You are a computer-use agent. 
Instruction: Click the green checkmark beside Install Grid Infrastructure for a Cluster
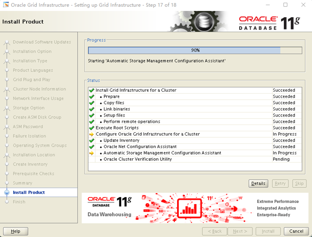(92, 90)
